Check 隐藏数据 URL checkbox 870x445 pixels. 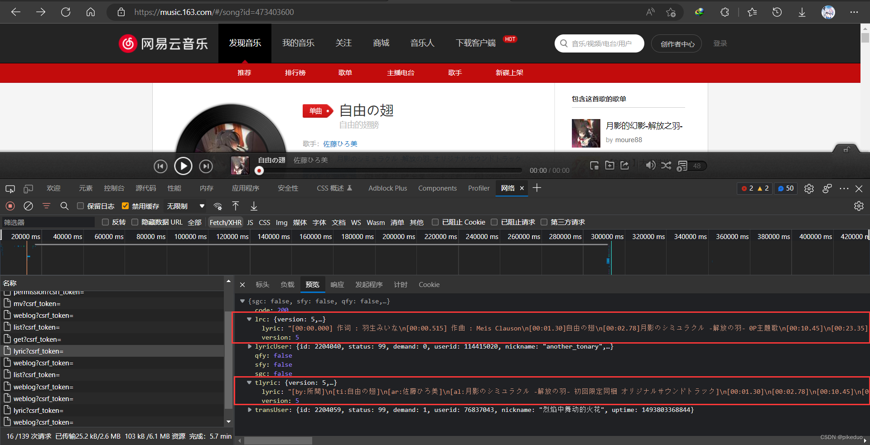(x=135, y=222)
